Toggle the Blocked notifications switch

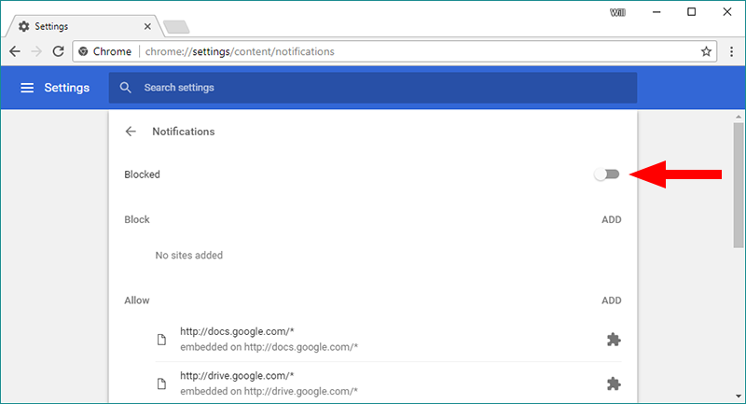pos(607,174)
